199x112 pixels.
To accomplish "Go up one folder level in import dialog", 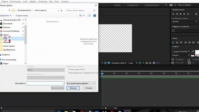I will [x=9, y=10].
